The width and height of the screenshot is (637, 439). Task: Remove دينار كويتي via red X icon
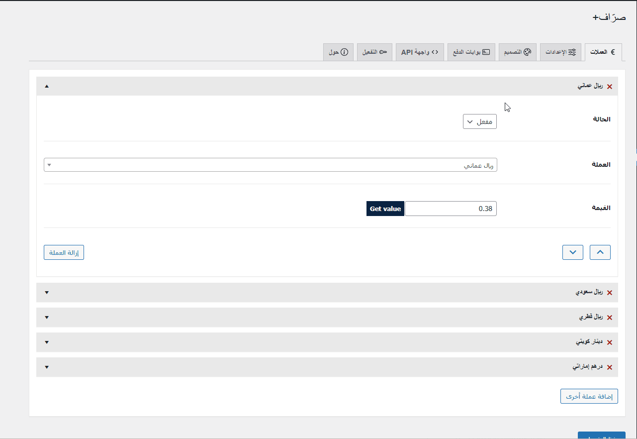pyautogui.click(x=610, y=342)
